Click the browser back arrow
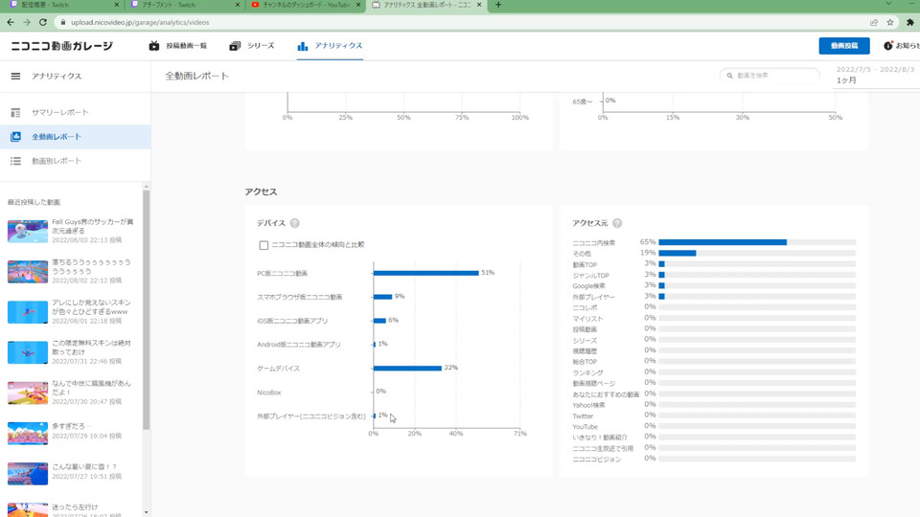The height and width of the screenshot is (517, 920). pyautogui.click(x=11, y=22)
